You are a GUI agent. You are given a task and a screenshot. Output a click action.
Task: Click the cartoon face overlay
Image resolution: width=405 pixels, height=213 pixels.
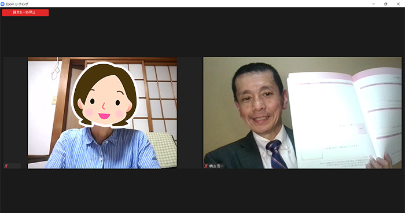(x=104, y=95)
